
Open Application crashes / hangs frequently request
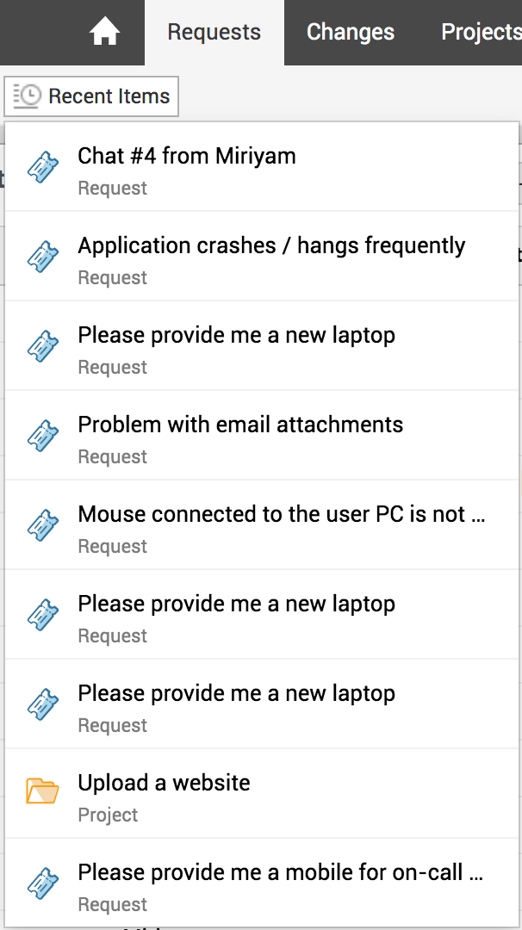pos(271,245)
